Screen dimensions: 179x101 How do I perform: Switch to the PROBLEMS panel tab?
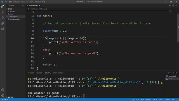click(31, 73)
